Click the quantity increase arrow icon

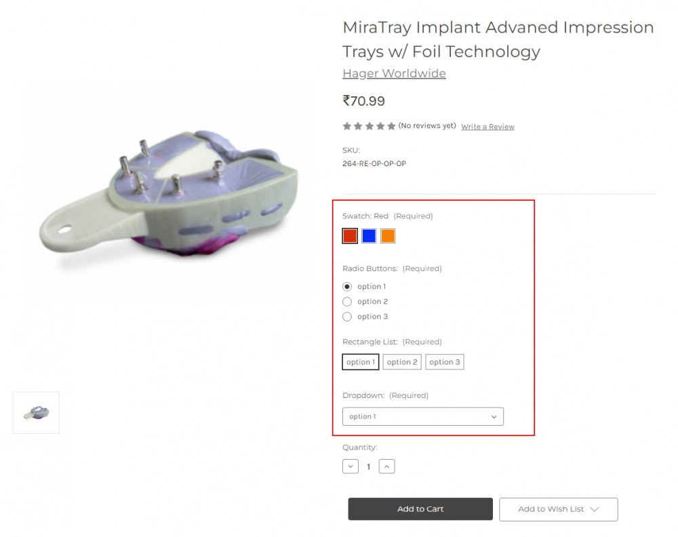386,466
